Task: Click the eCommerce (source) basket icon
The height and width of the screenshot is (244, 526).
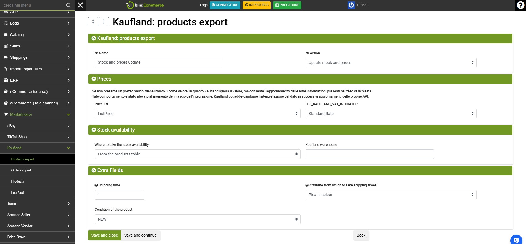Action: coord(6,92)
